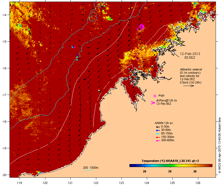This screenshot has width=223, height=185.
Task: Click the magenta drifter track cluster near 14.5S
Action: pyautogui.click(x=141, y=27)
